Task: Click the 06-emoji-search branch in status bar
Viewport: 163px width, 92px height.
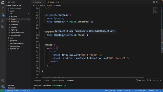Action: (12, 91)
